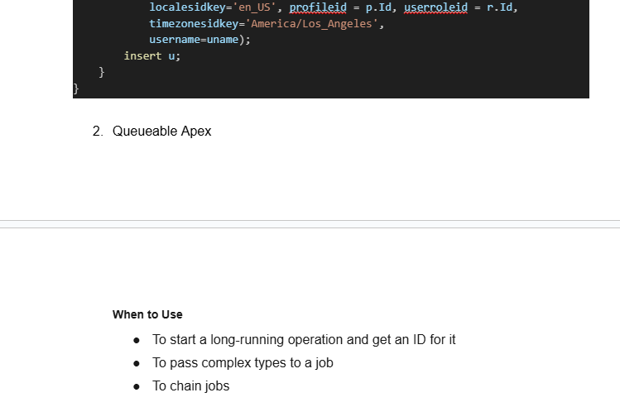Click the page break gap between pages
This screenshot has width=620, height=407.
tap(310, 223)
